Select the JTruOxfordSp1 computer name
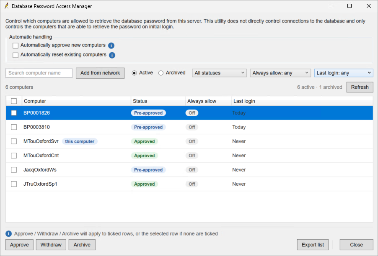Screen dimensions: 378x256 40,184
